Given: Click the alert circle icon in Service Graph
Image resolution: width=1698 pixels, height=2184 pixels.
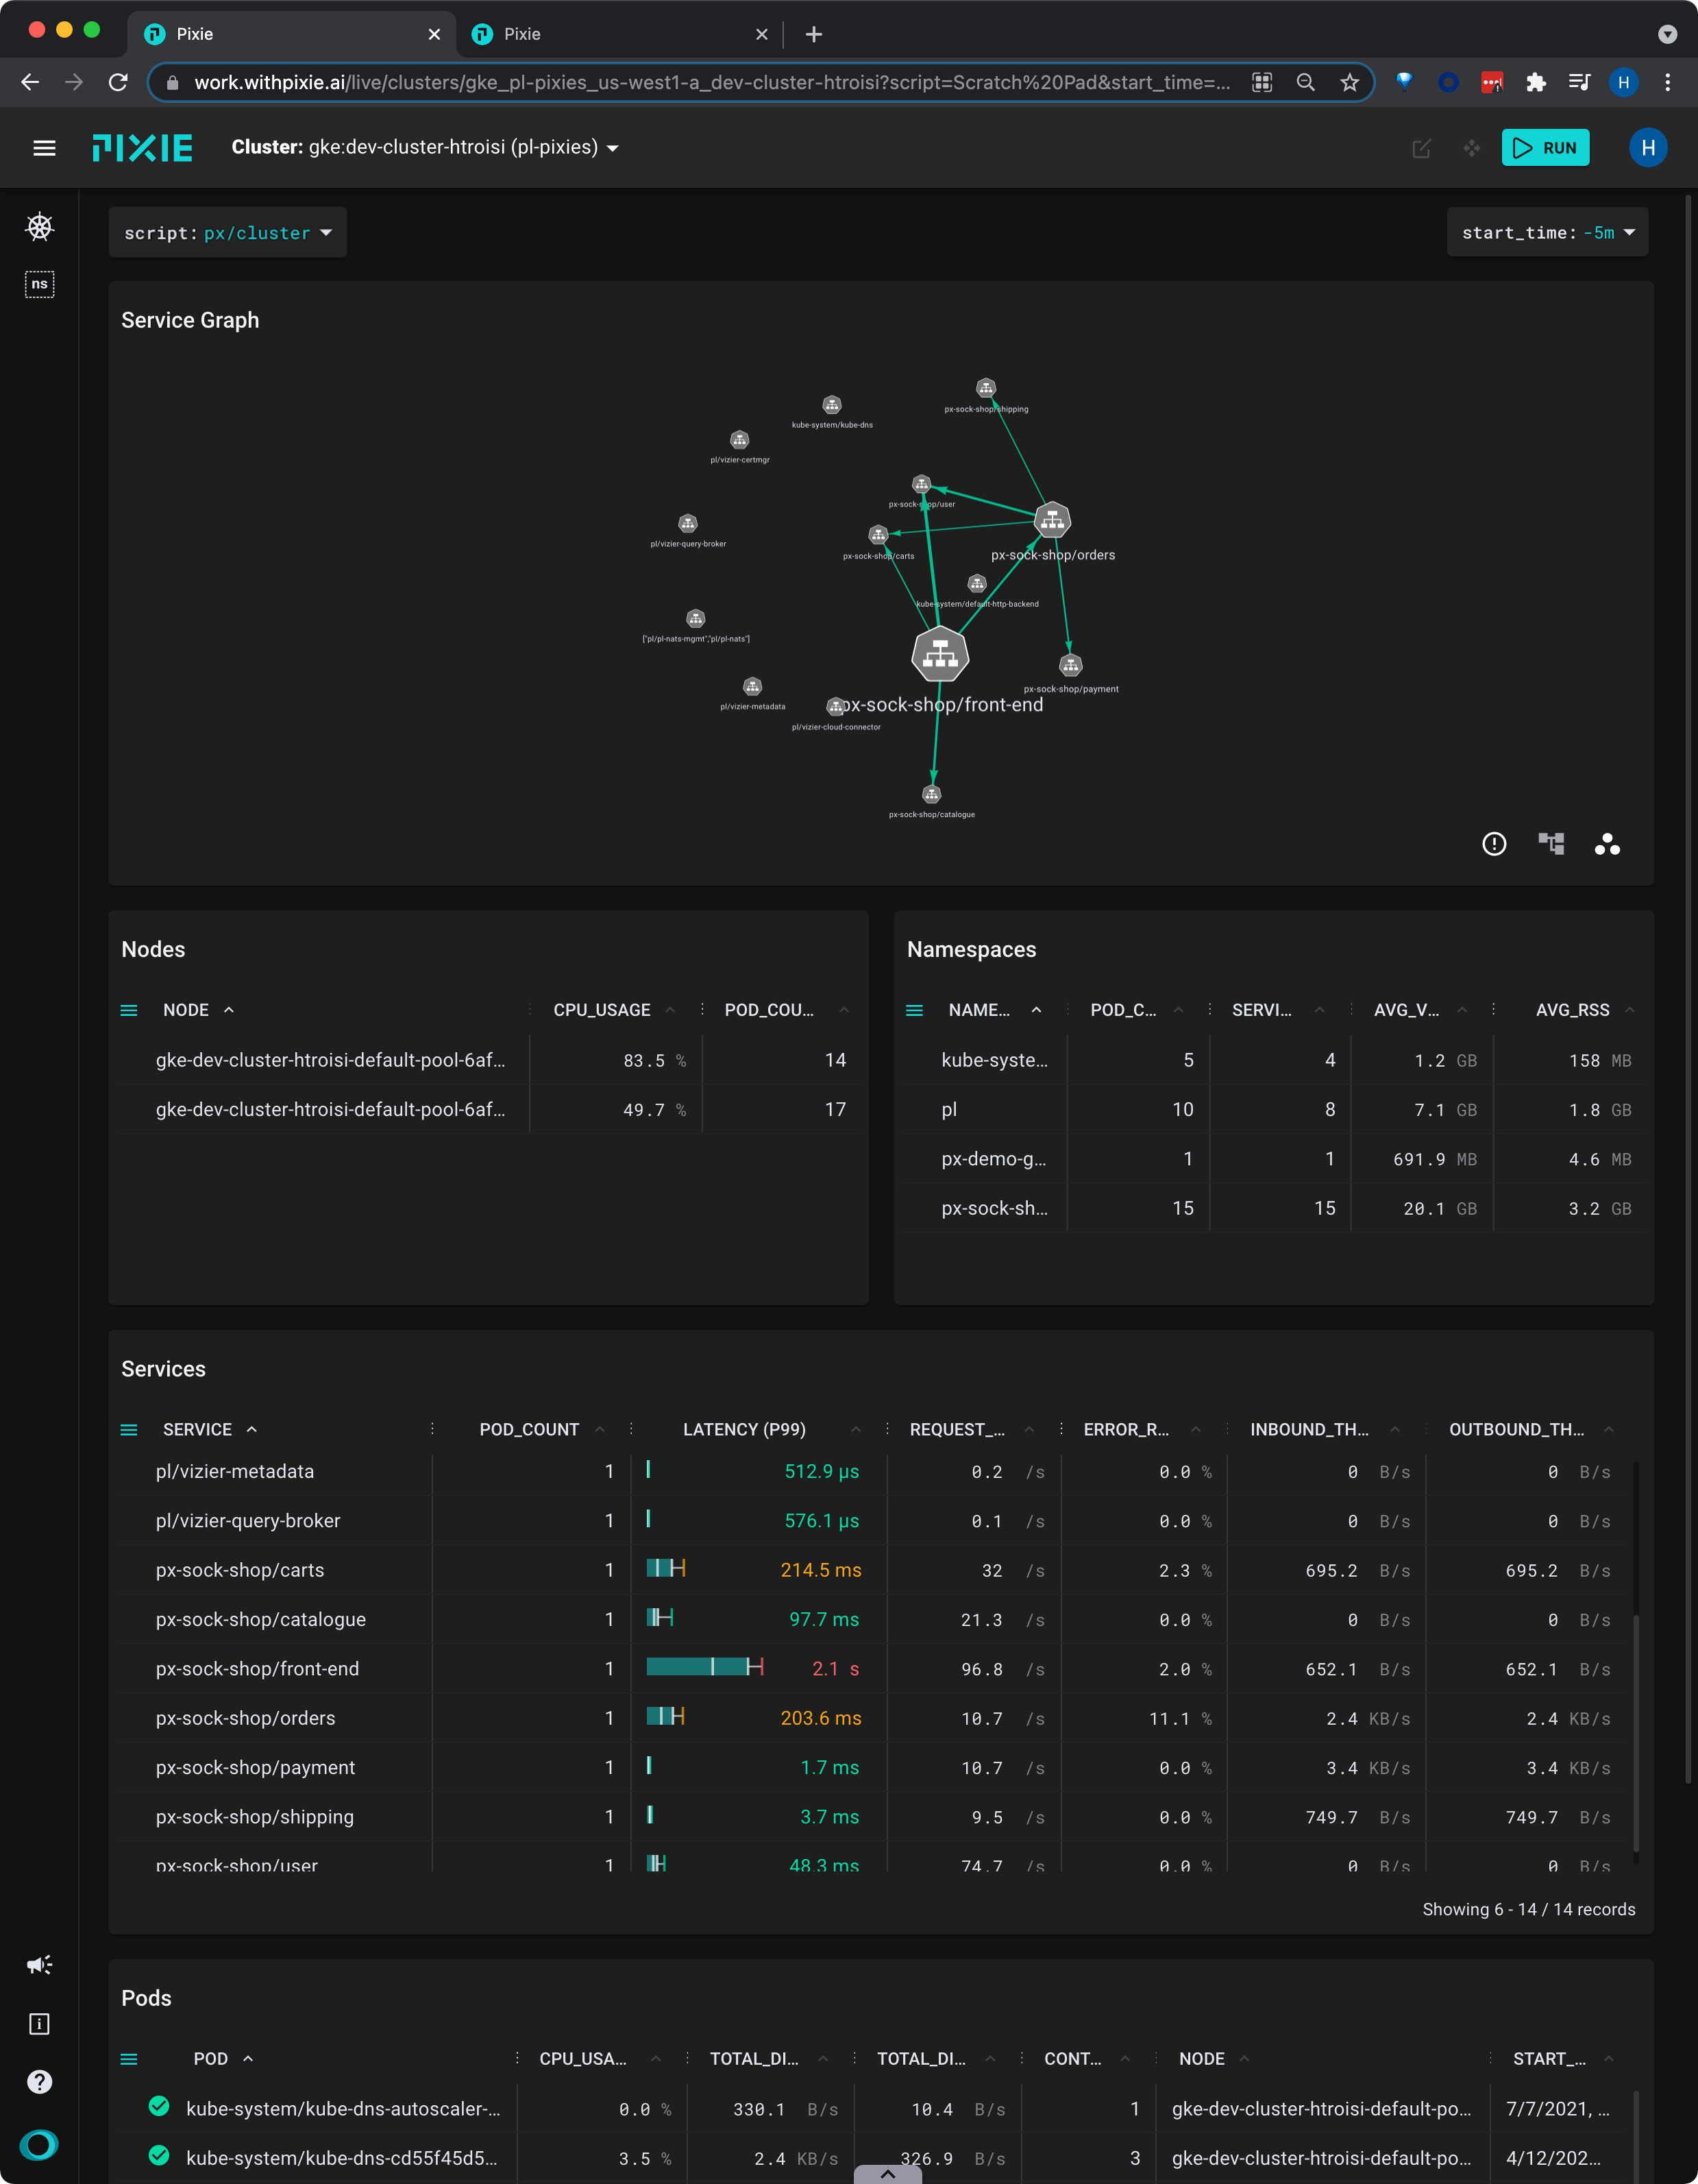Looking at the screenshot, I should 1493,844.
